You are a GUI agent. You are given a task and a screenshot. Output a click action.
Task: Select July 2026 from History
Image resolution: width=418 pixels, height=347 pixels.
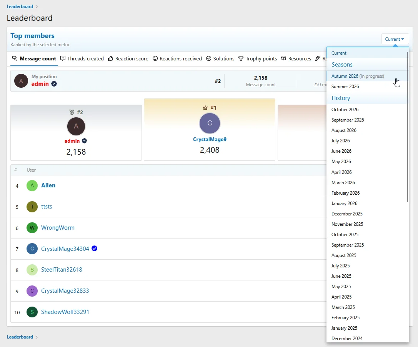(x=368, y=140)
